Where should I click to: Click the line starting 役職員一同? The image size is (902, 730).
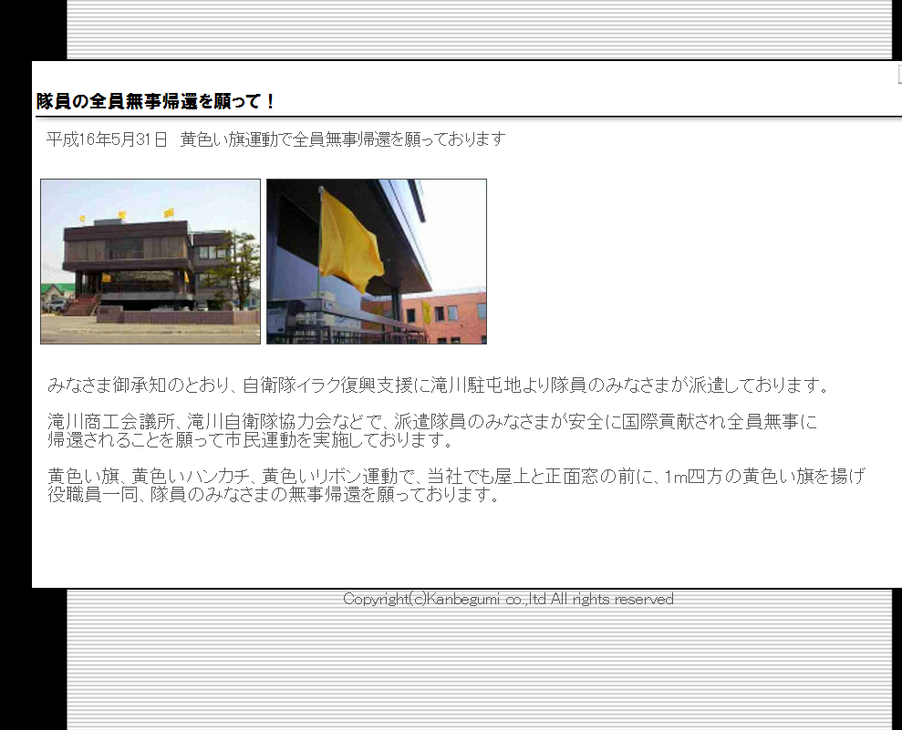tap(275, 494)
